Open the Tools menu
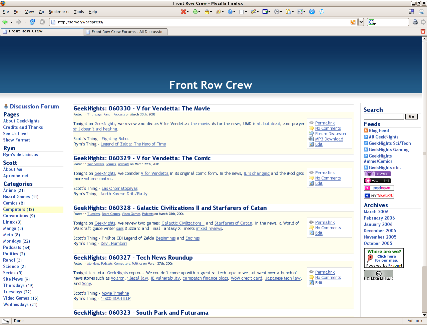Screen dimensions: 427x325 [x=79, y=12]
